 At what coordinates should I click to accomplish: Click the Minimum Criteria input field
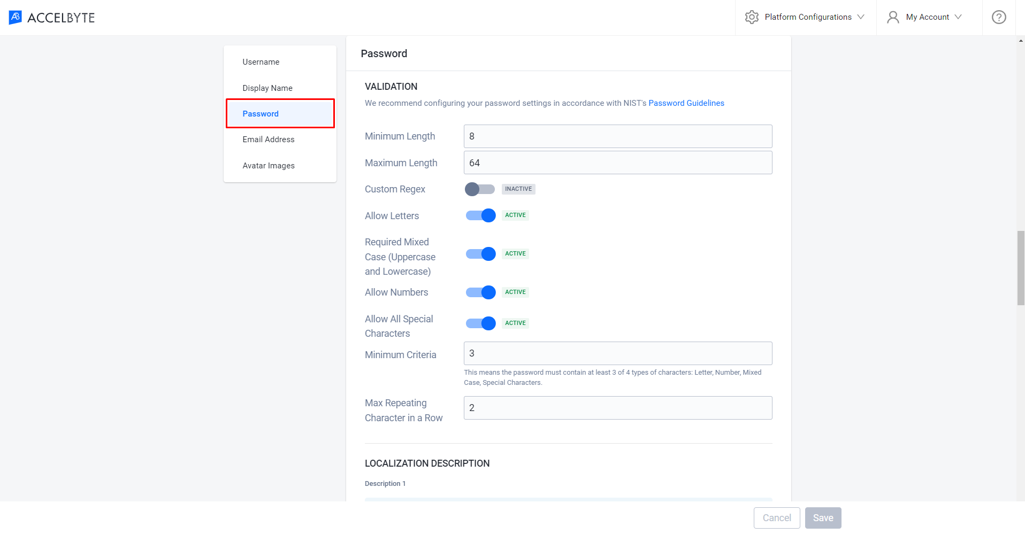(618, 353)
